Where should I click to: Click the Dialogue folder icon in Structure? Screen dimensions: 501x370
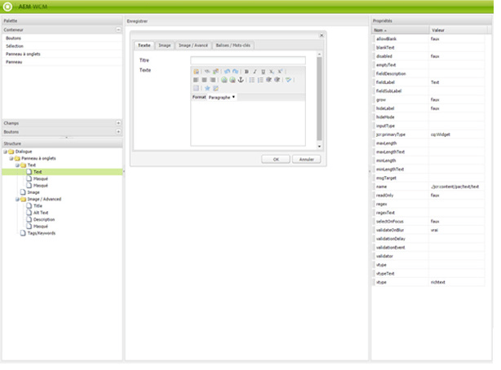[11, 152]
